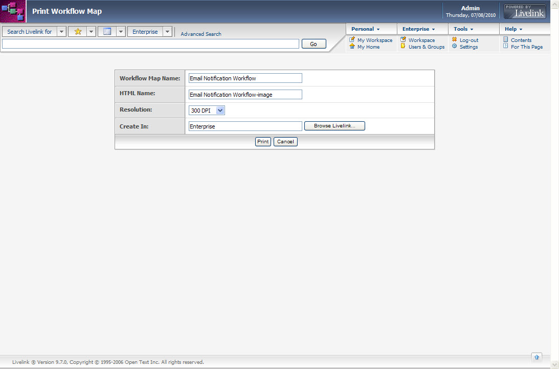
Task: Open the Advanced Search link
Action: 201,34
